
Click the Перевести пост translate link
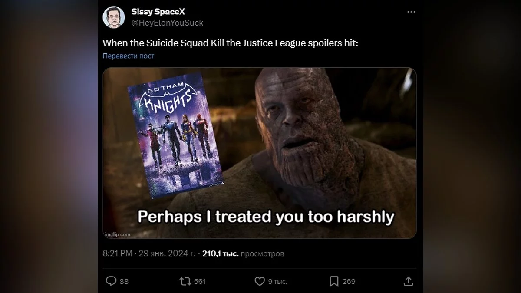129,56
